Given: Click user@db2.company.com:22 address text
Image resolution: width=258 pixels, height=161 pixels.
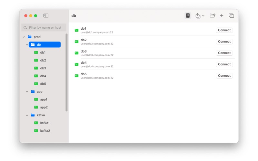Looking at the screenshot, I should tap(97, 44).
